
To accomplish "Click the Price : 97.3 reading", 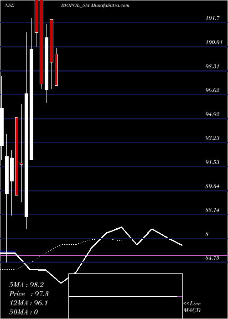I will pyautogui.click(x=29, y=294).
